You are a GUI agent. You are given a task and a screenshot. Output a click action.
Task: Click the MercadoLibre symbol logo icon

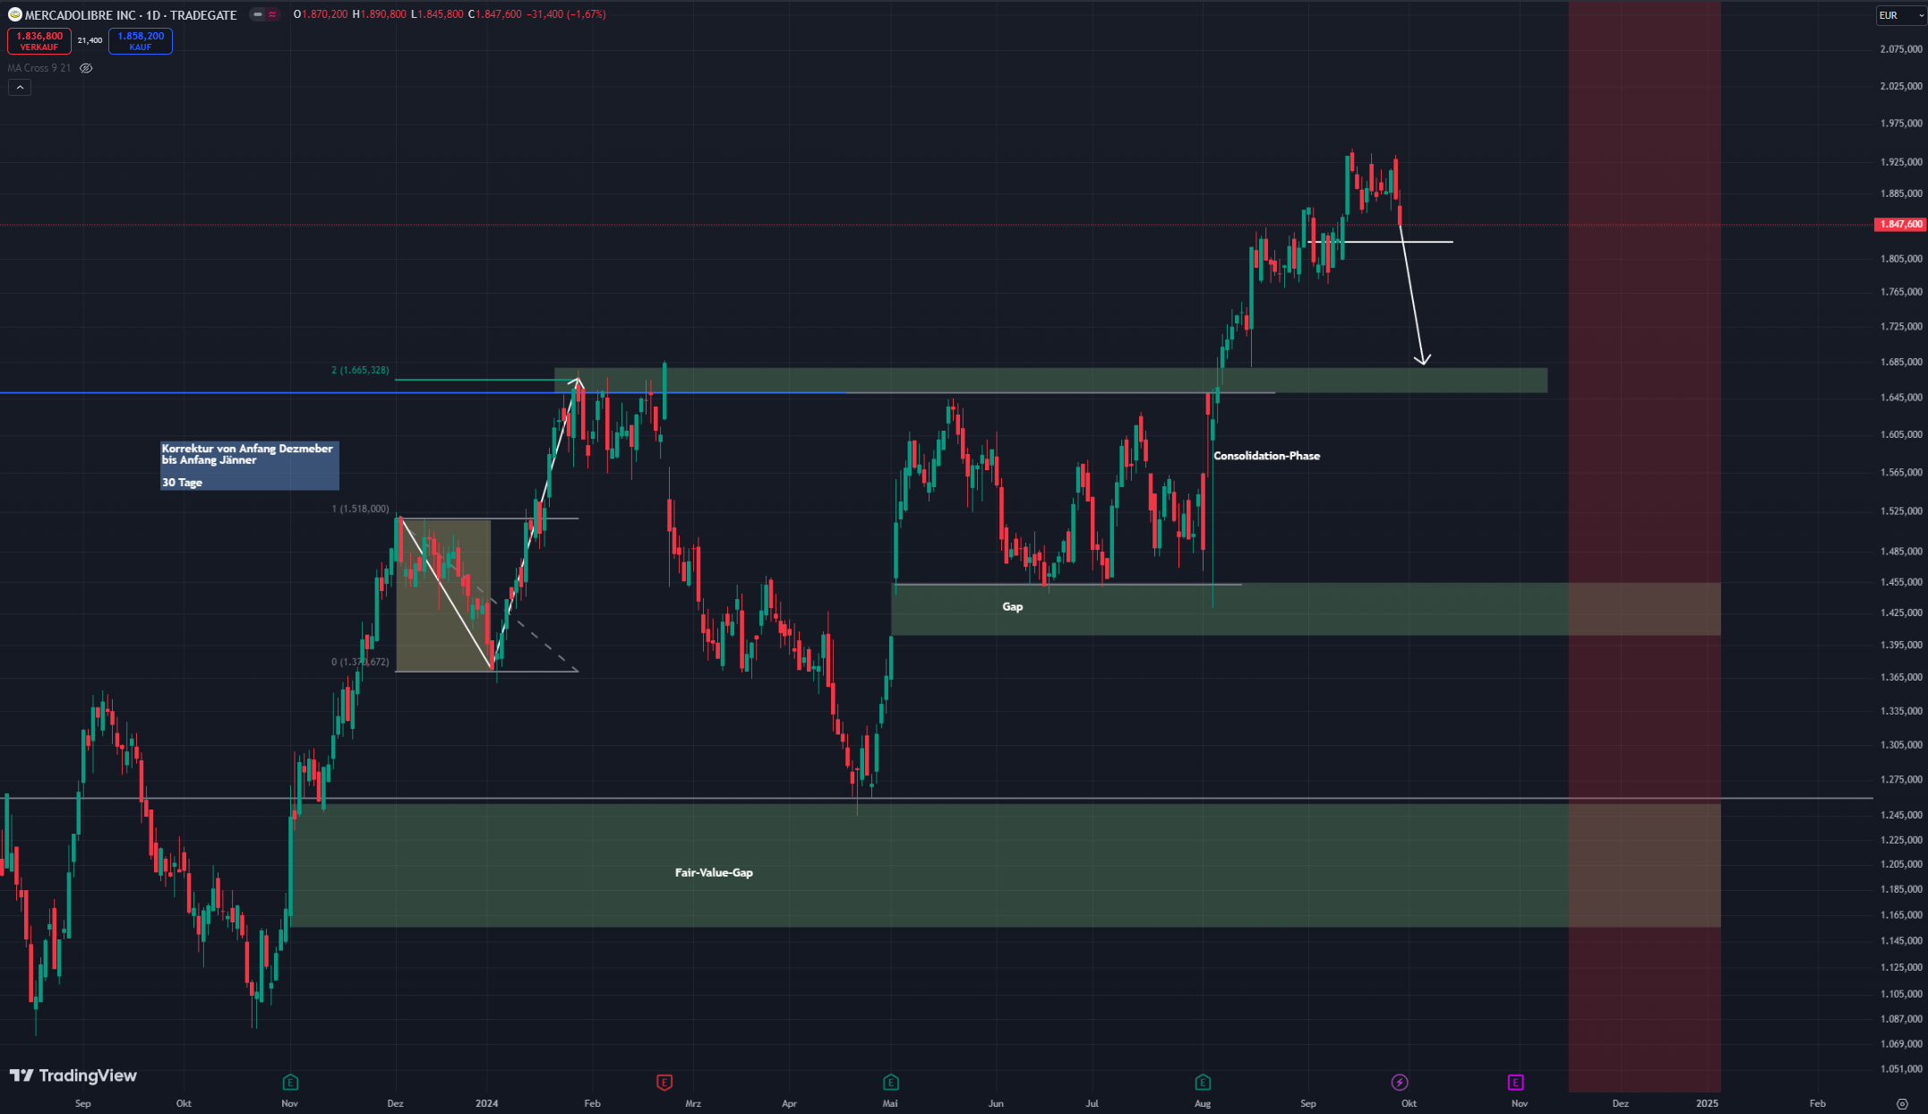(x=14, y=14)
